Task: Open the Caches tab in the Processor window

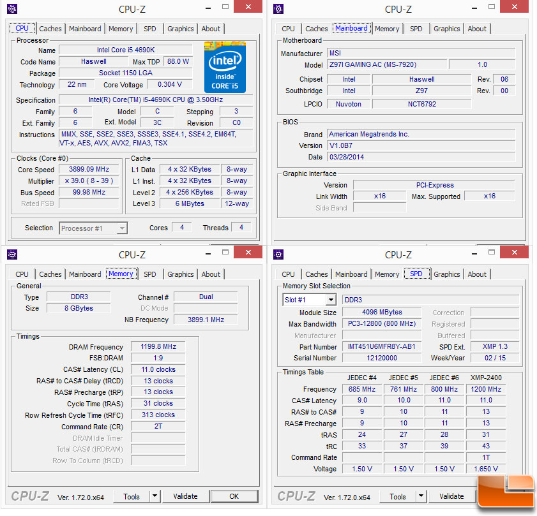Action: (50, 29)
